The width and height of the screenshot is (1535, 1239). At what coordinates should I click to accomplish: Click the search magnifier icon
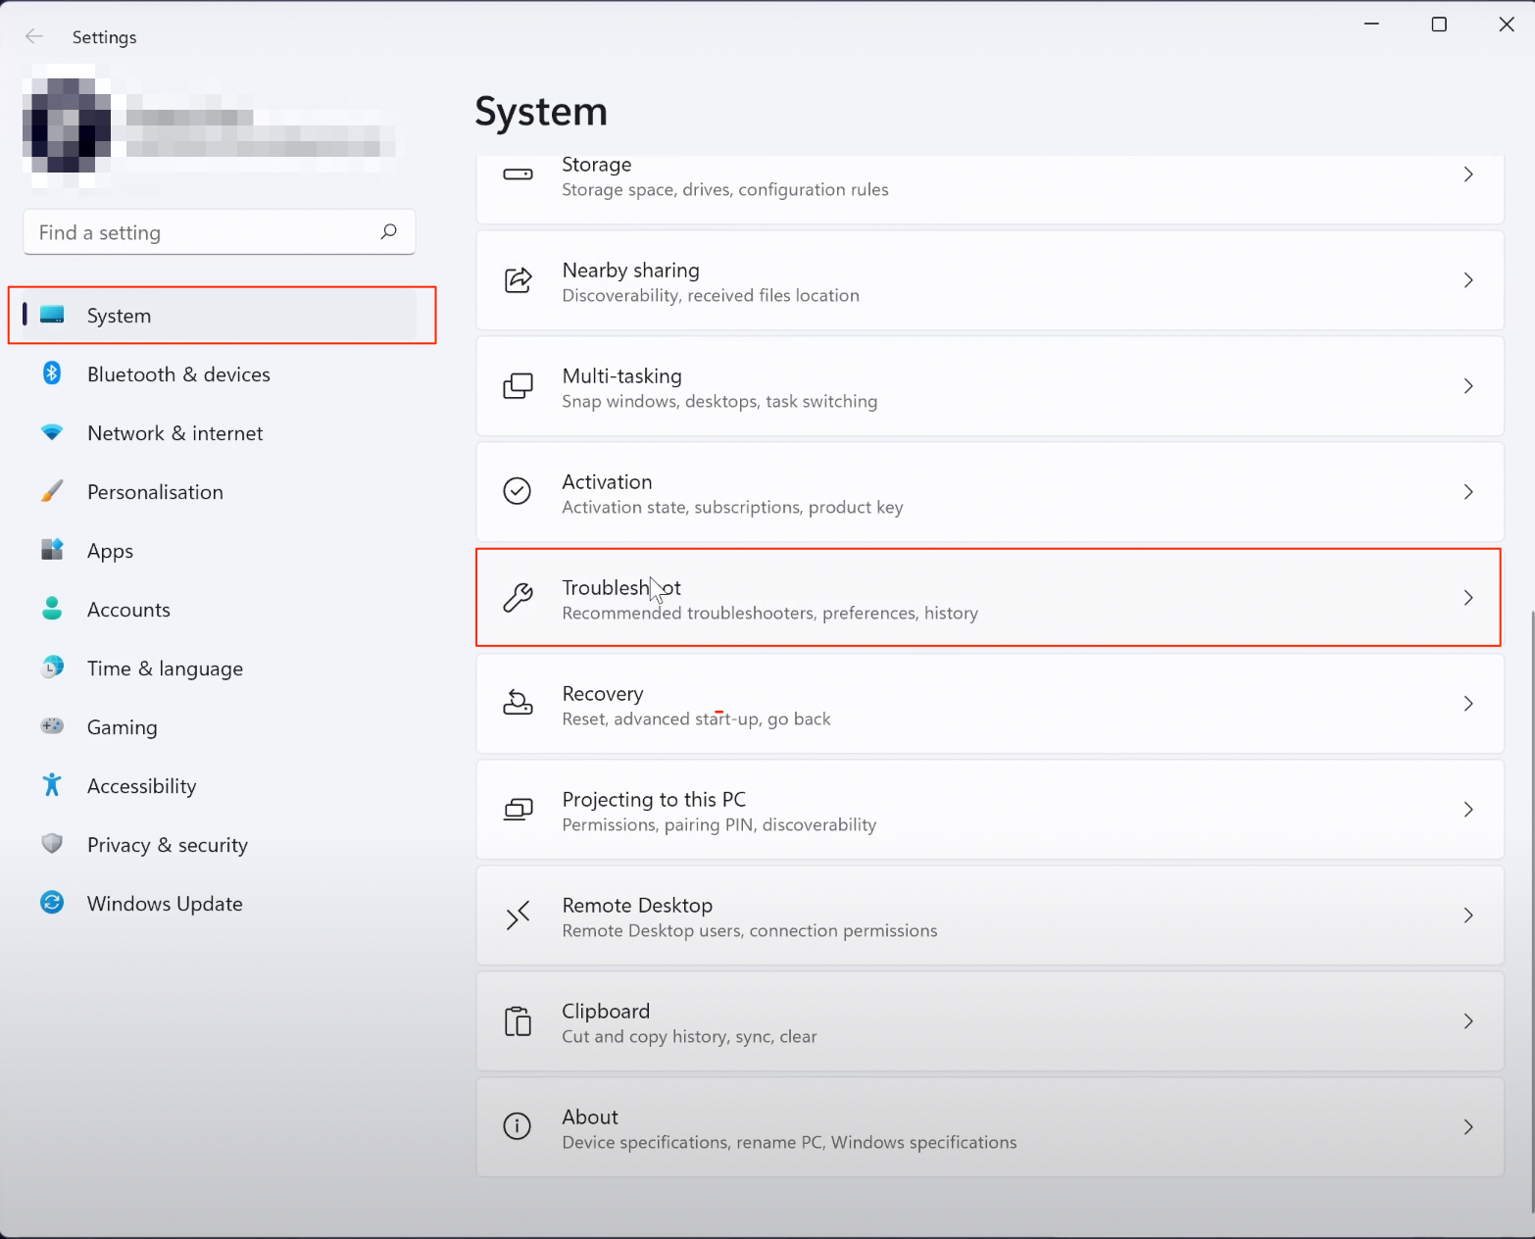[x=389, y=232]
